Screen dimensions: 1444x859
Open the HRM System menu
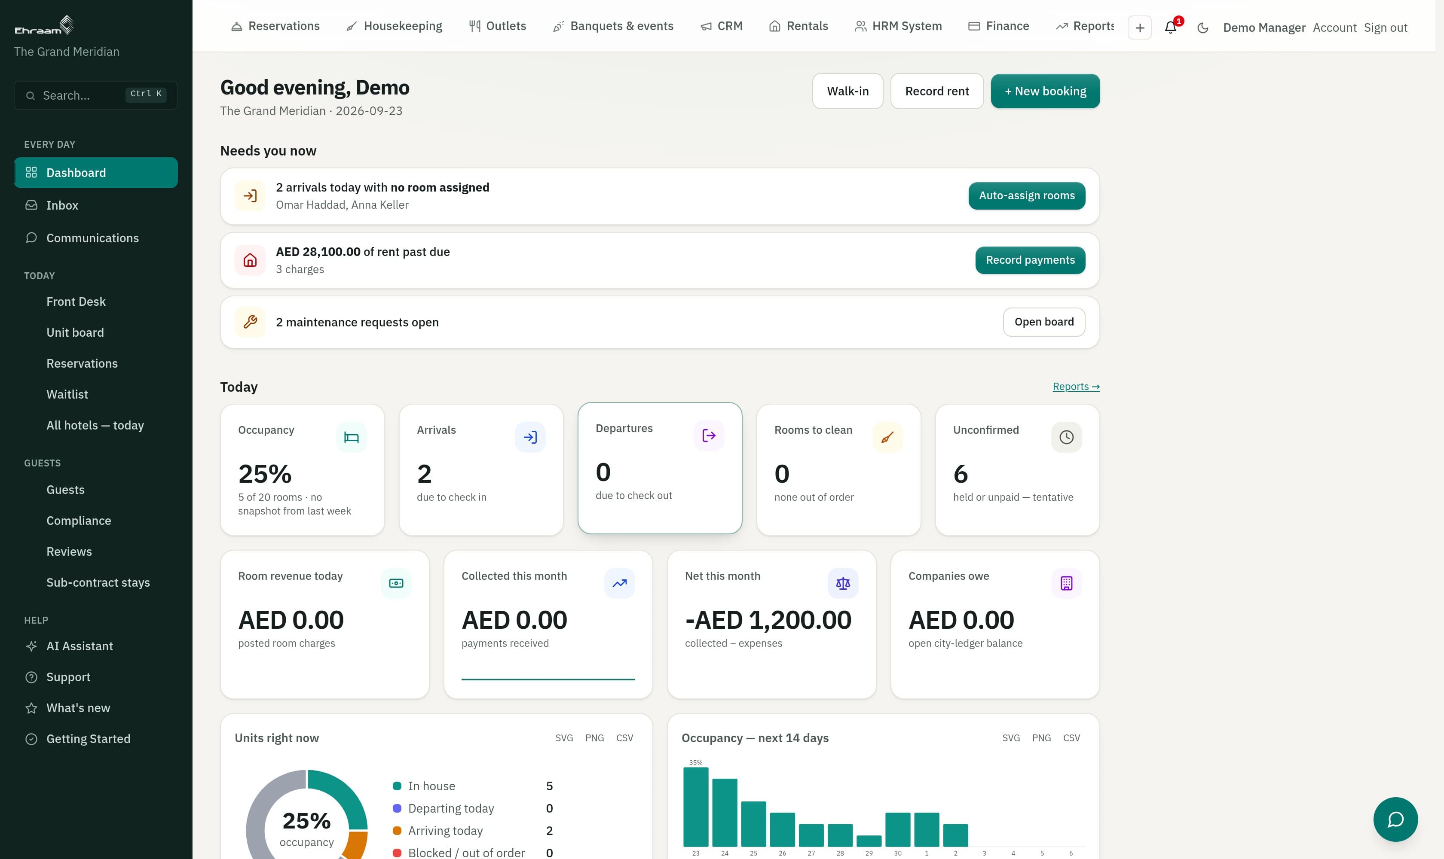[x=898, y=26]
